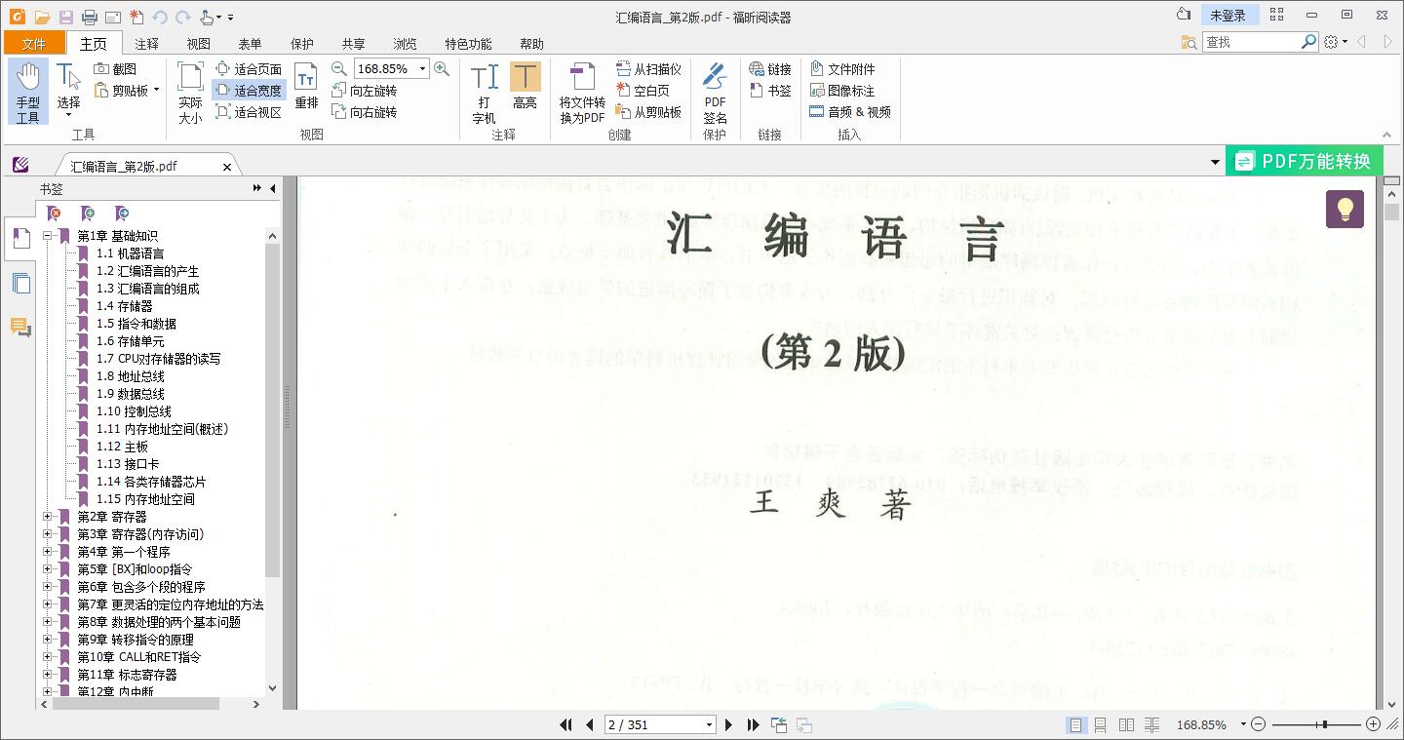
Task: Click the plus on the zoom slider
Action: coord(1374,724)
